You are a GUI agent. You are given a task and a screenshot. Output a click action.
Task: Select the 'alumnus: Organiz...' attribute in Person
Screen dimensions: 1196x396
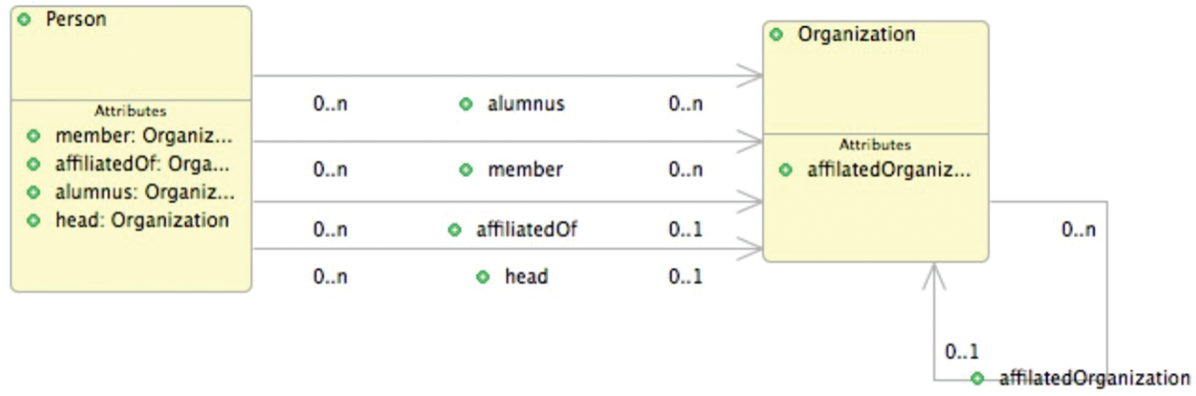144,192
